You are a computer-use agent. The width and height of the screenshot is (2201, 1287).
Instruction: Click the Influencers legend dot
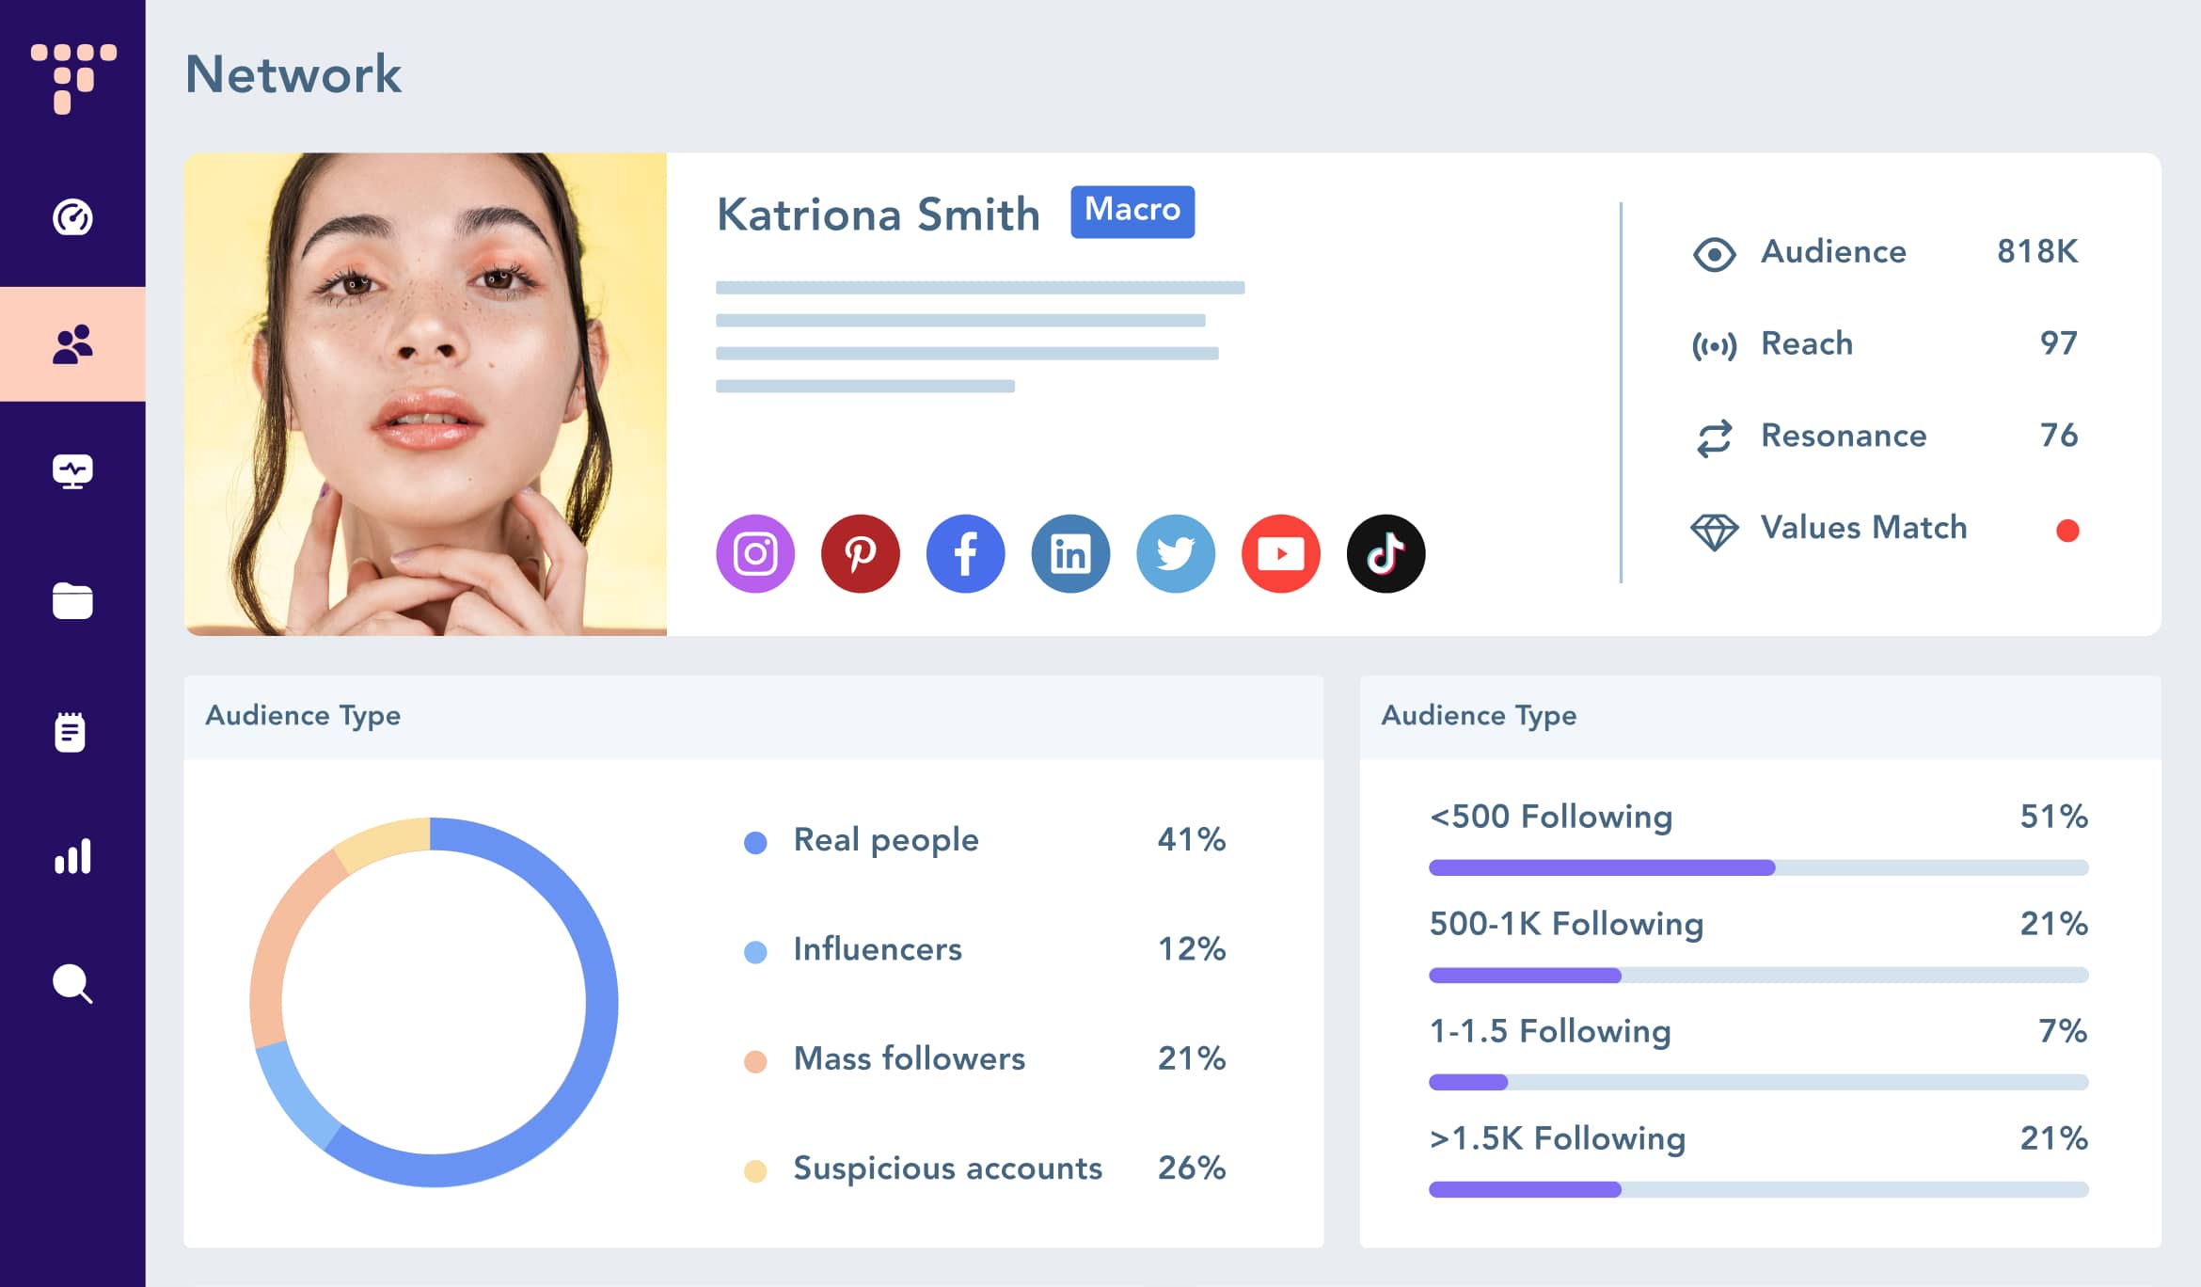(755, 952)
